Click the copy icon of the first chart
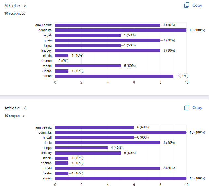Viewport: 209px width, 193px height. [x=187, y=5]
